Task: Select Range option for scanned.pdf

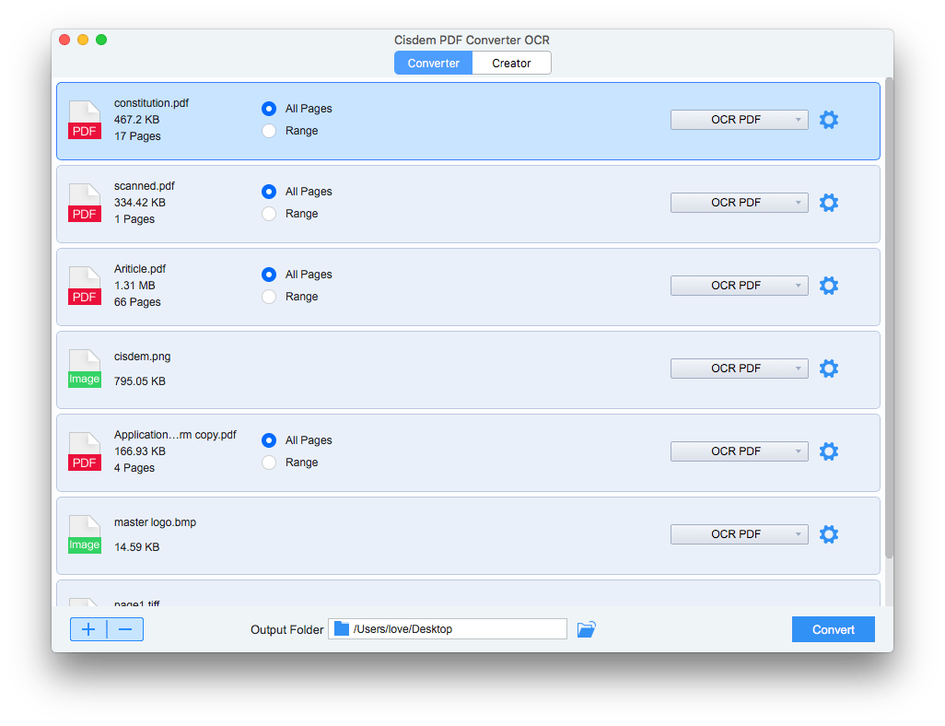Action: click(x=269, y=214)
